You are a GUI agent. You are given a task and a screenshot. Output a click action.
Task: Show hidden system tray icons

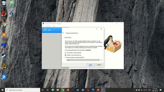pos(134,90)
